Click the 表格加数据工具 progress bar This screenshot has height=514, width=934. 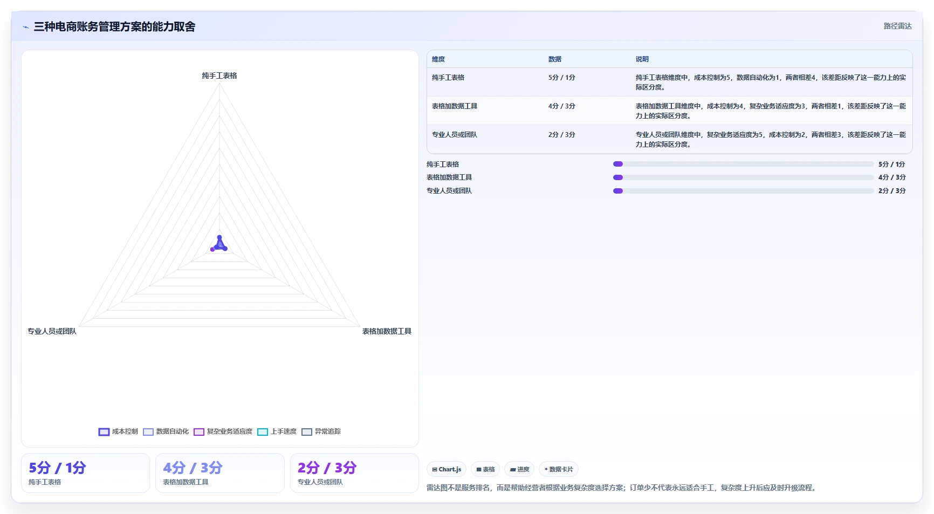coord(743,177)
